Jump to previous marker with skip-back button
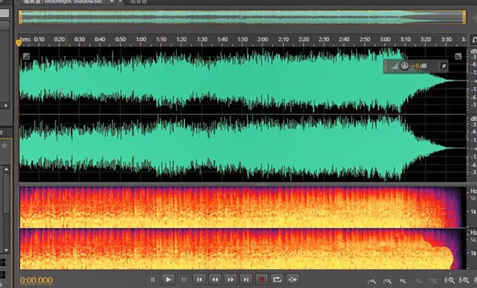 coord(199,279)
